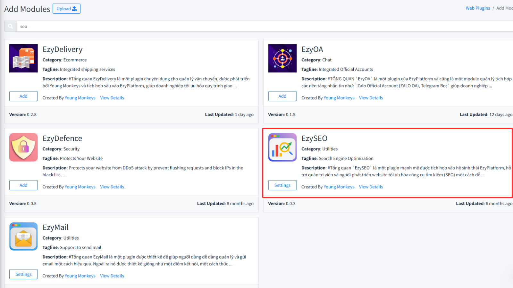View Details of EzySEO

pyautogui.click(x=371, y=187)
